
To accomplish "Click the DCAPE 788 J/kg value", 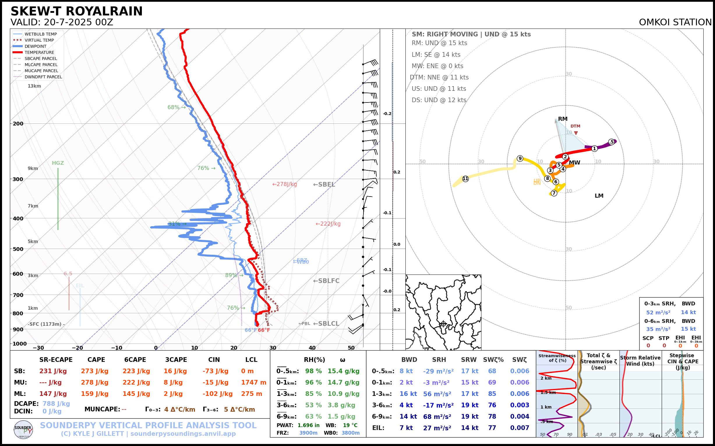I will pyautogui.click(x=56, y=403).
